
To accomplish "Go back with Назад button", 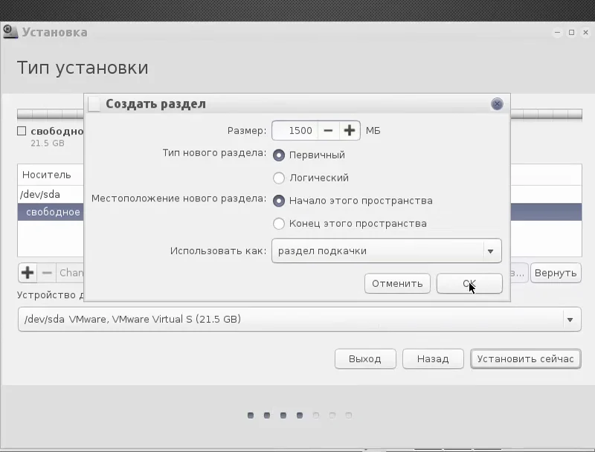I will [x=433, y=359].
